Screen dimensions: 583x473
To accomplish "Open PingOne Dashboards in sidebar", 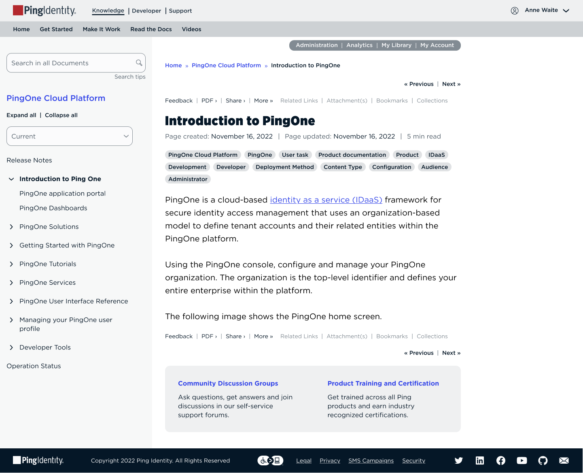I will [53, 208].
